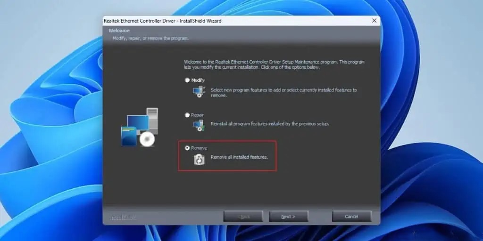
Task: Click the Repair computer icon
Action: [x=199, y=125]
